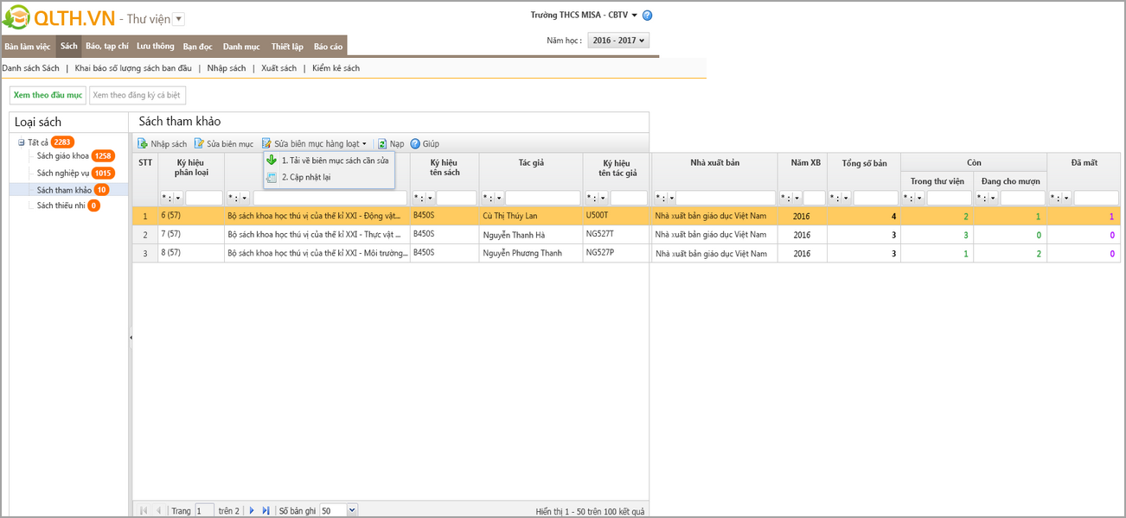Go to next page in pagination
Screen dimensions: 1126x518
tap(252, 511)
